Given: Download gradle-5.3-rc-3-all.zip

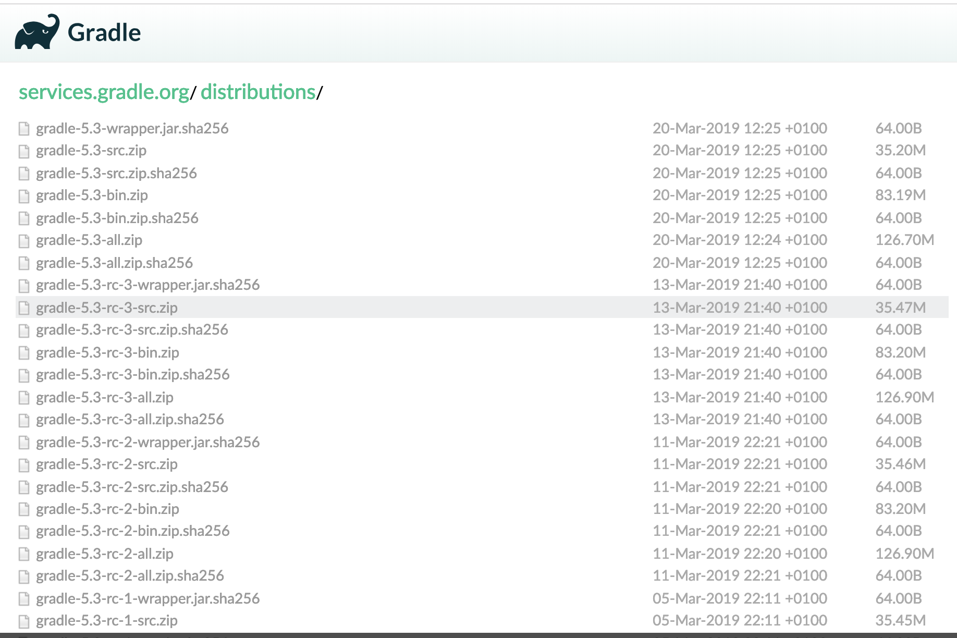Looking at the screenshot, I should (x=105, y=397).
